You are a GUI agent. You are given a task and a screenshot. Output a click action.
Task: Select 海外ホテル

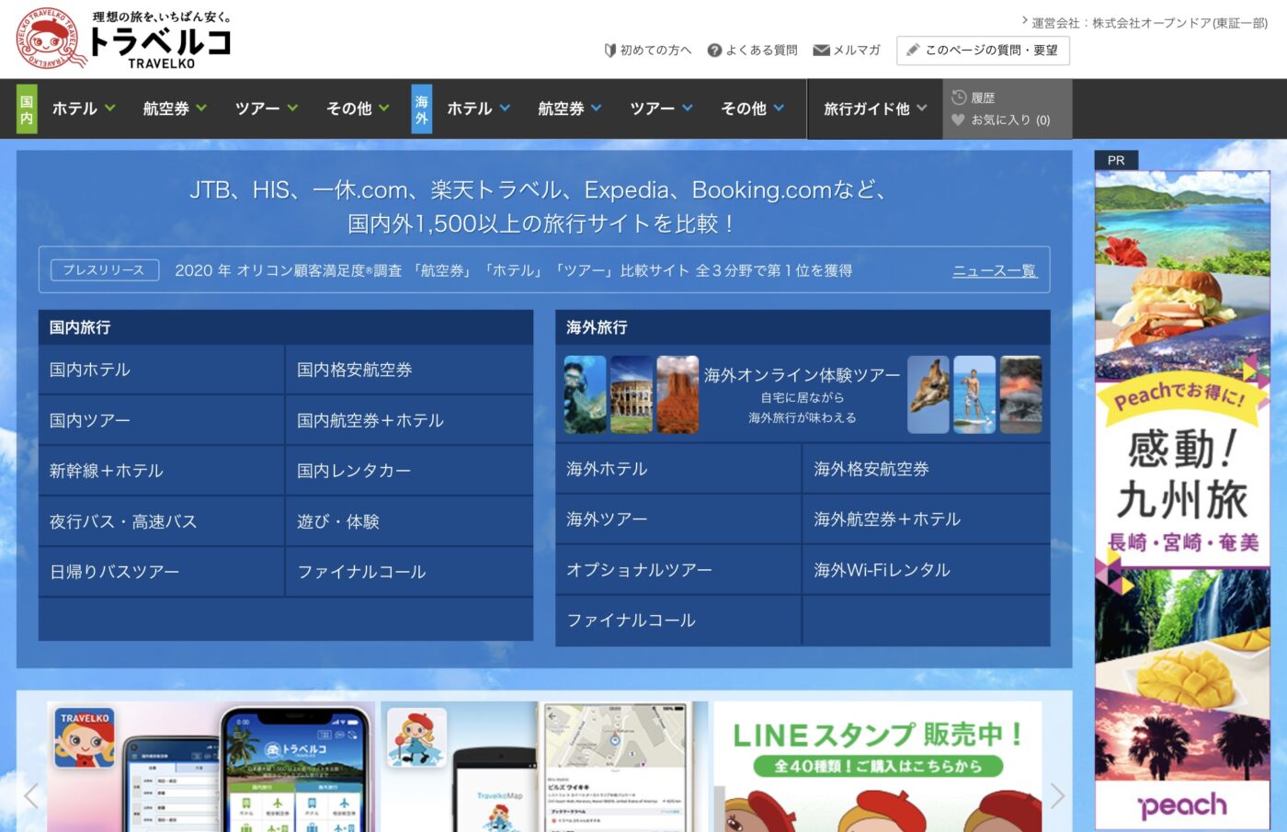678,469
